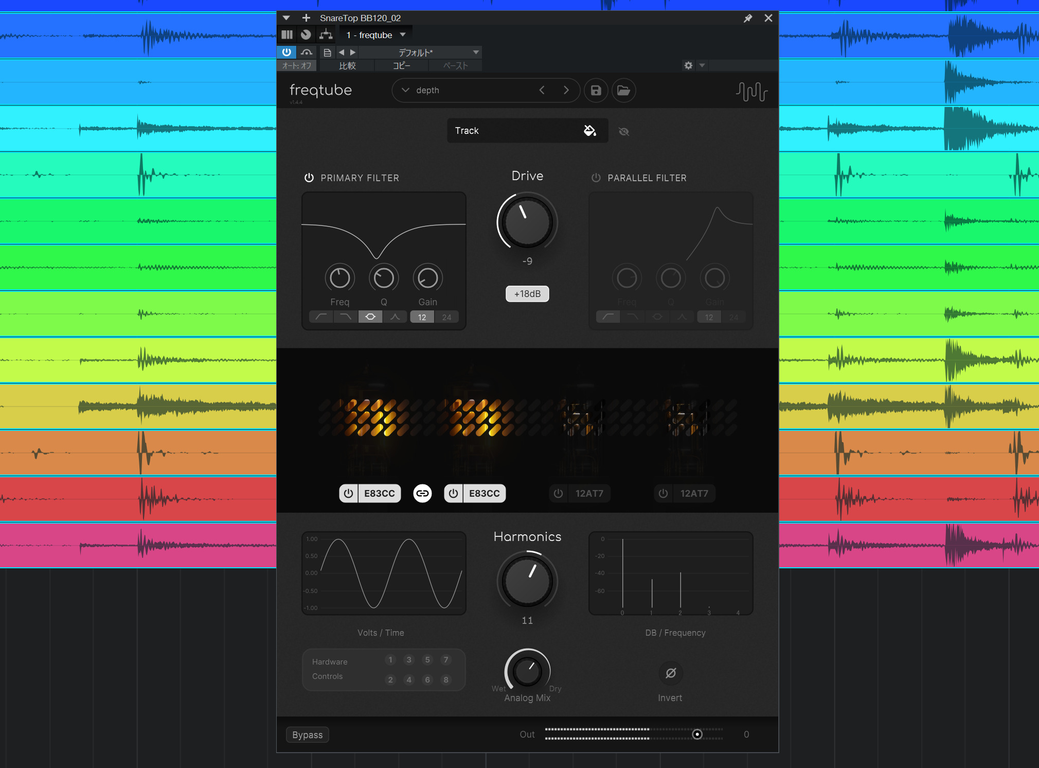
Task: Toggle power for the first E83CC tube
Action: tap(348, 493)
